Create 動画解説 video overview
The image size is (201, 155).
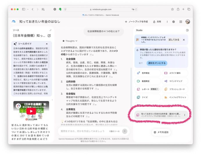pyautogui.click(x=148, y=81)
